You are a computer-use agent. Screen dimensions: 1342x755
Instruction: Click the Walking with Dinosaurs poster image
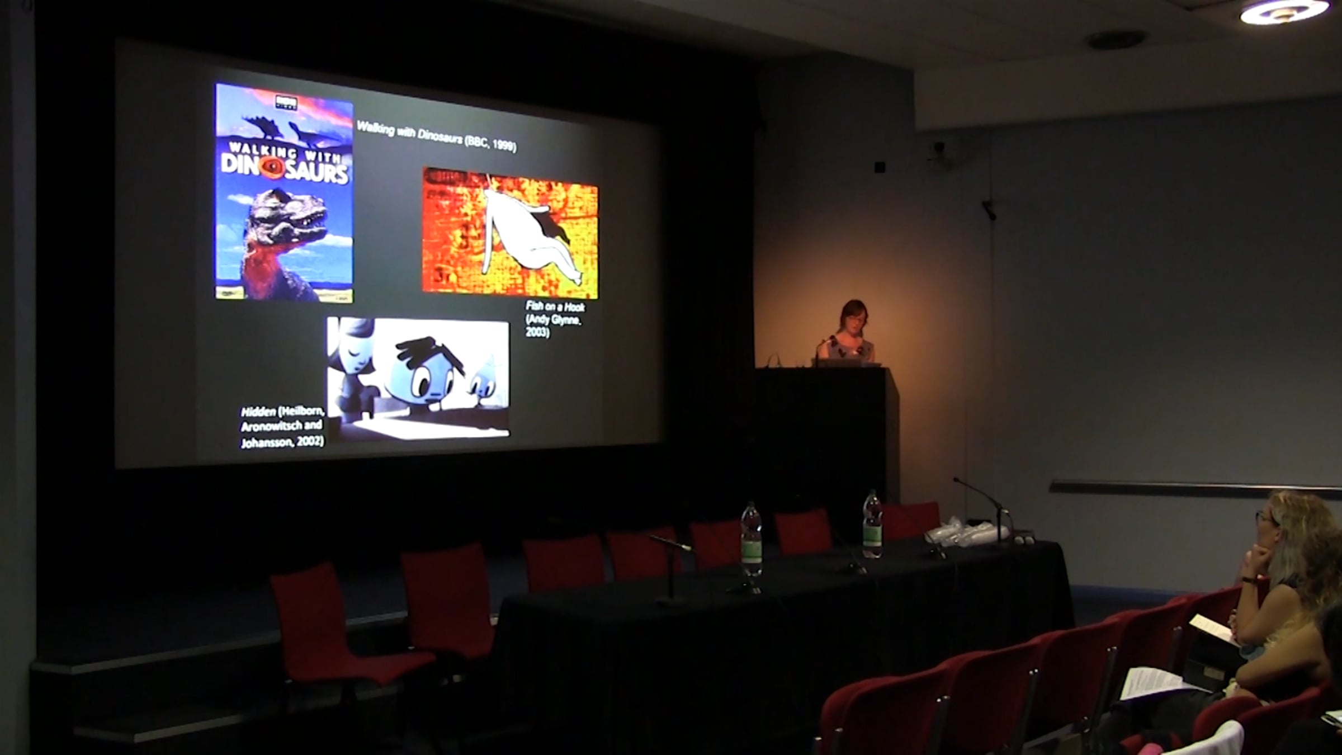coord(284,192)
